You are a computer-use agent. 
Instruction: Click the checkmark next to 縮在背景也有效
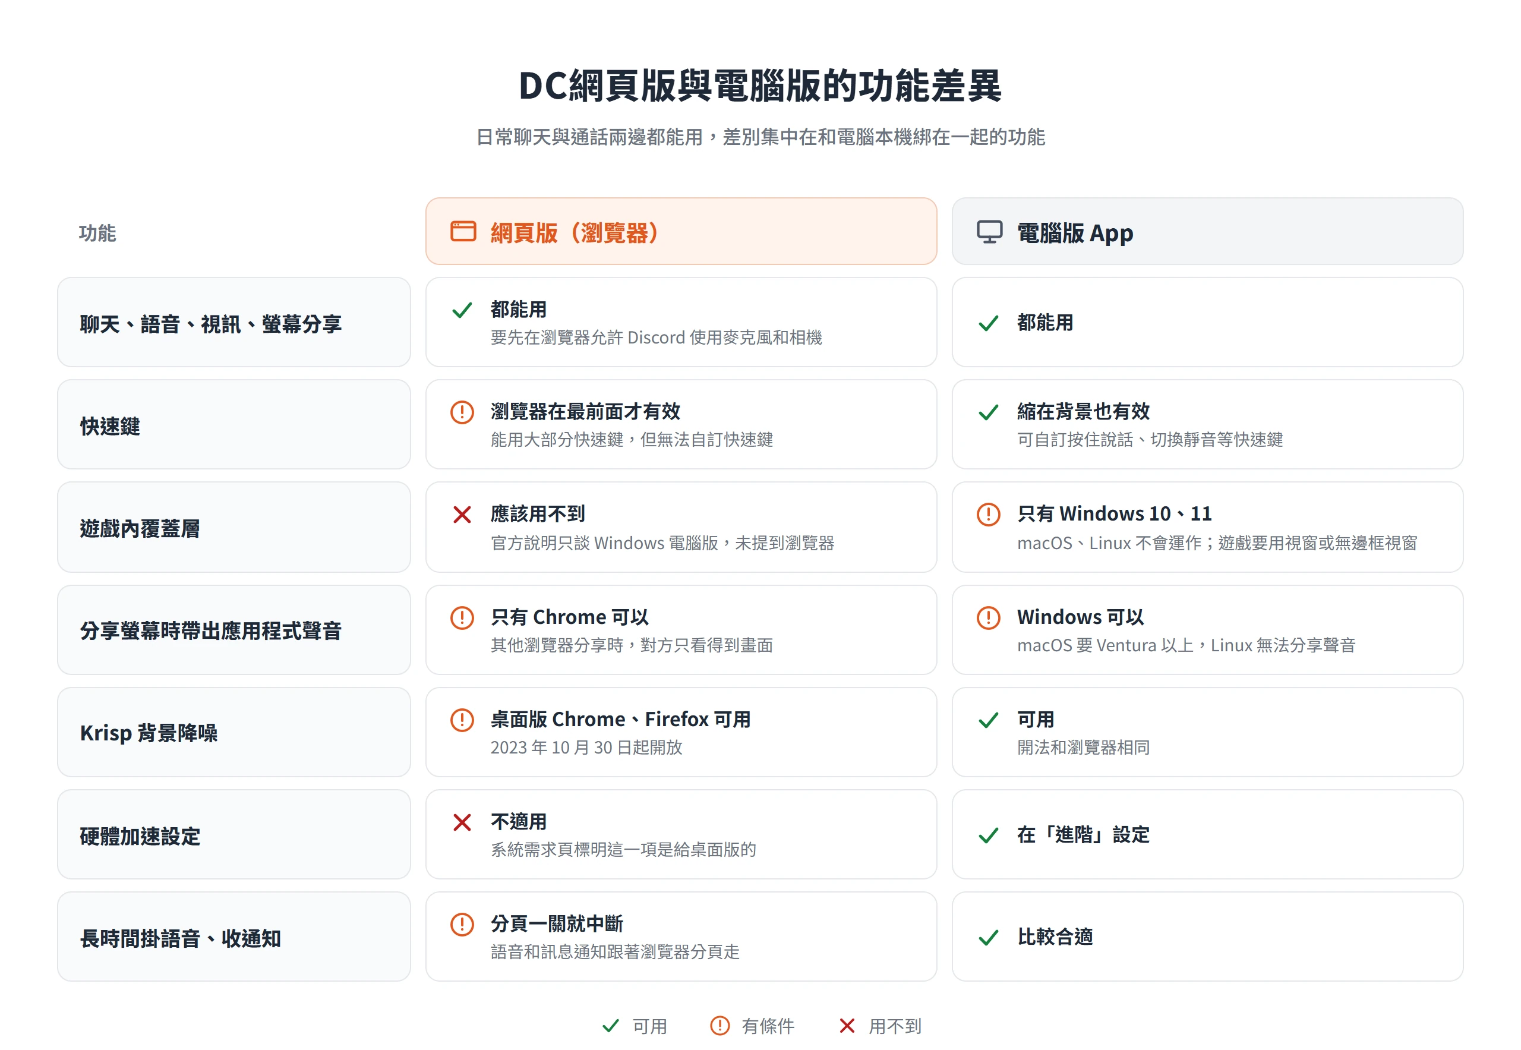coord(988,412)
